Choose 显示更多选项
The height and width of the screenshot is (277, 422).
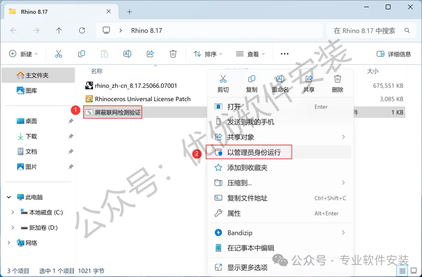click(280, 267)
